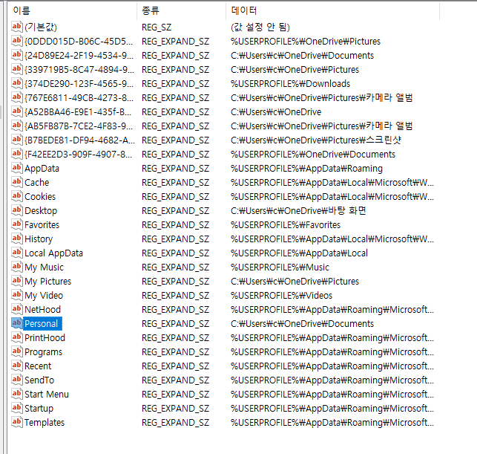Click the %USERPROFILE%₩Videos data cell
The width and height of the screenshot is (477, 454).
[x=281, y=295]
